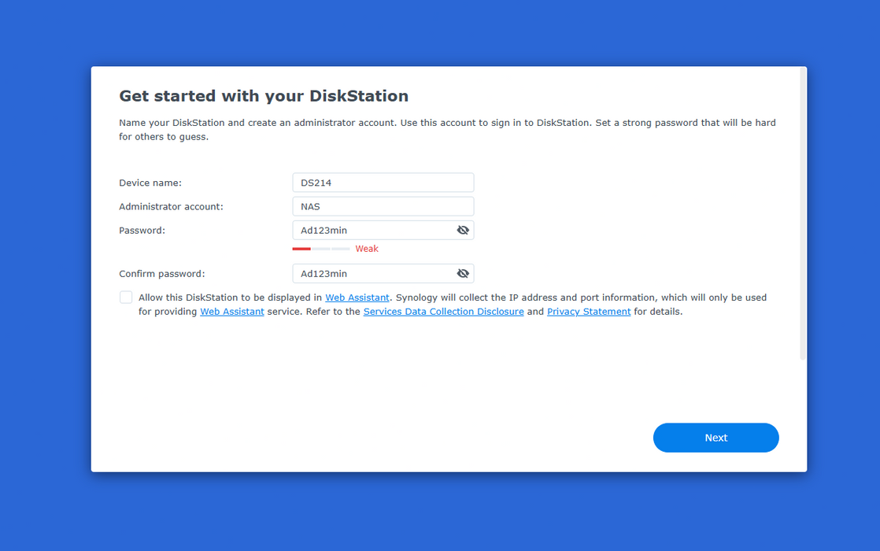Image resolution: width=880 pixels, height=551 pixels.
Task: Open the Privacy Statement link
Action: pyautogui.click(x=589, y=312)
